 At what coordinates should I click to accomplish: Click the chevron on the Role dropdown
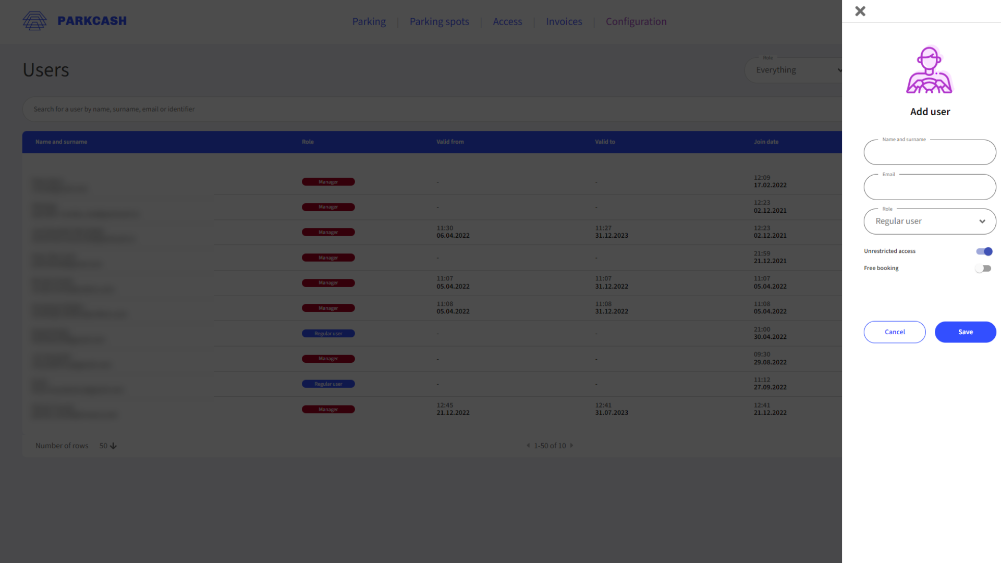pos(982,221)
